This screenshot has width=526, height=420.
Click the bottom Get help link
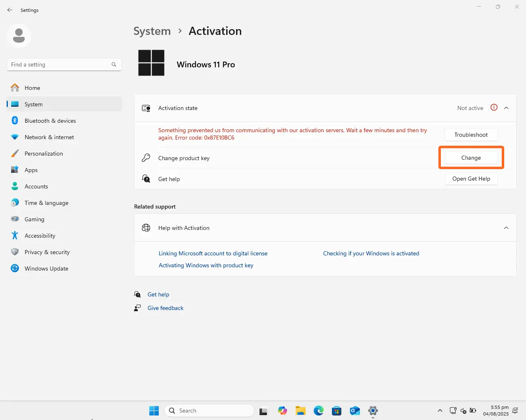pos(158,294)
